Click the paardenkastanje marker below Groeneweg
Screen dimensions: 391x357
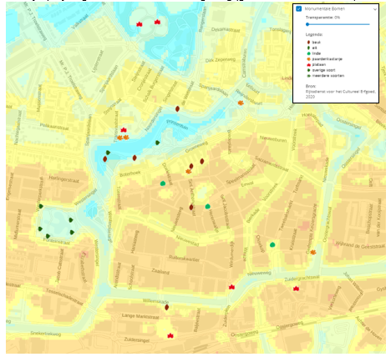[189, 171]
